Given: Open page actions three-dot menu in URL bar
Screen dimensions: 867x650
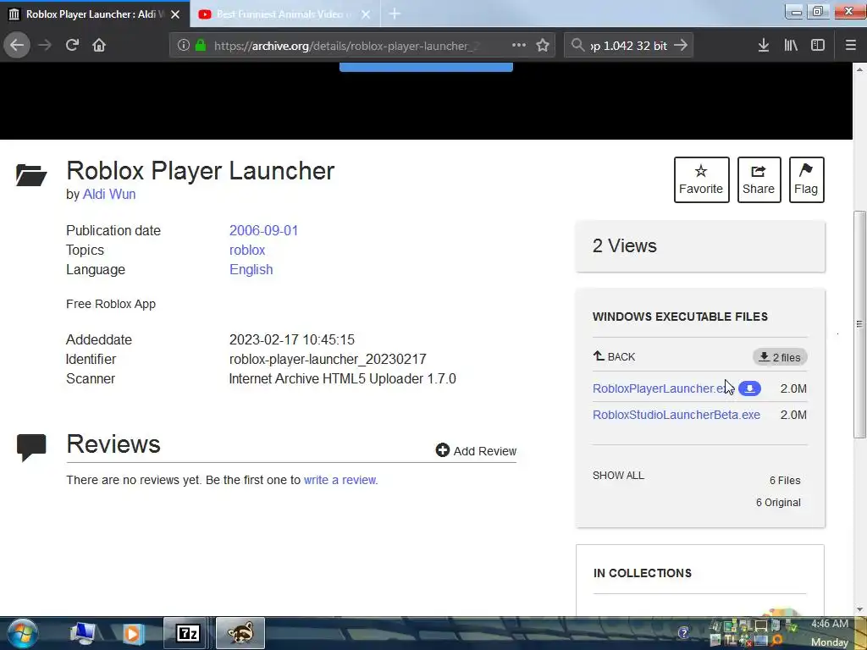Looking at the screenshot, I should [x=519, y=46].
